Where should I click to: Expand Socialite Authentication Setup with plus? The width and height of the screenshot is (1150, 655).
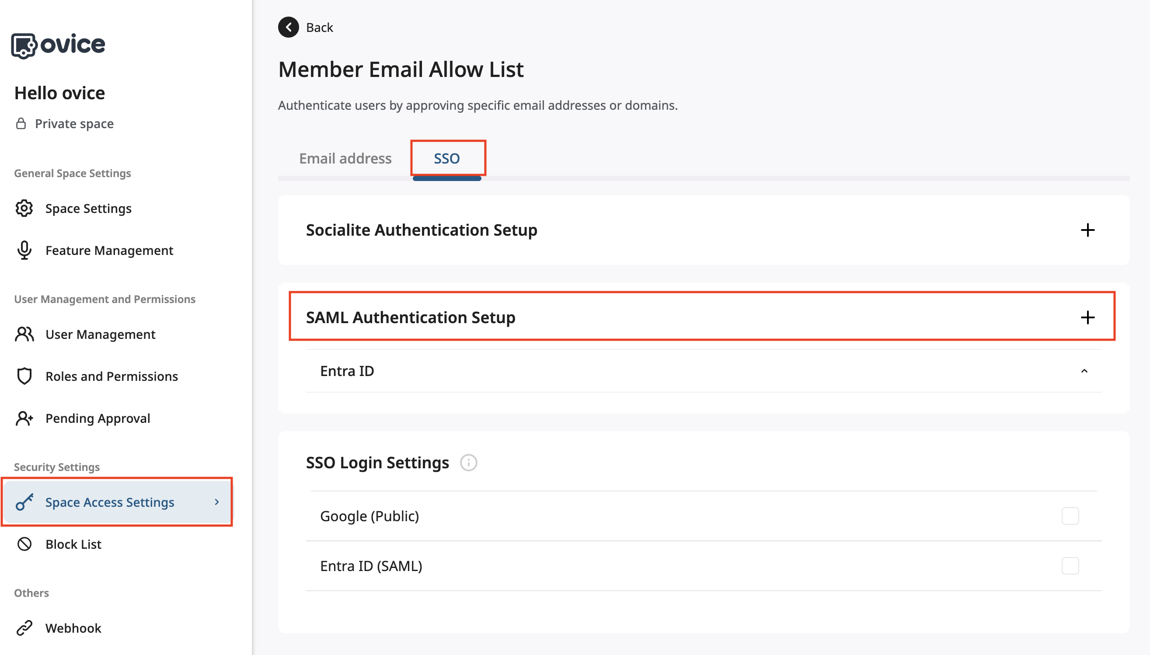click(x=1088, y=230)
